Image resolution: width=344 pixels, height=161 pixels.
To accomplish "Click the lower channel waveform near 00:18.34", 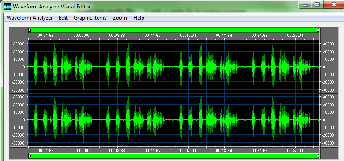I will pyautogui.click(x=224, y=120).
